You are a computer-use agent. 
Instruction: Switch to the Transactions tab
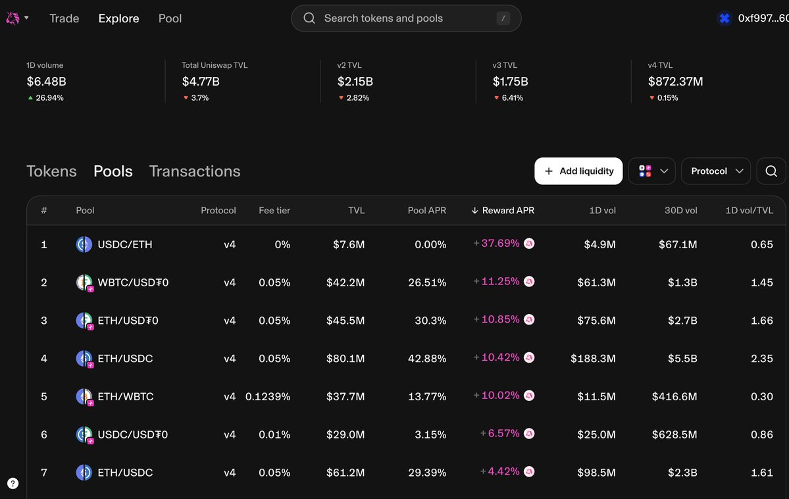coord(195,171)
